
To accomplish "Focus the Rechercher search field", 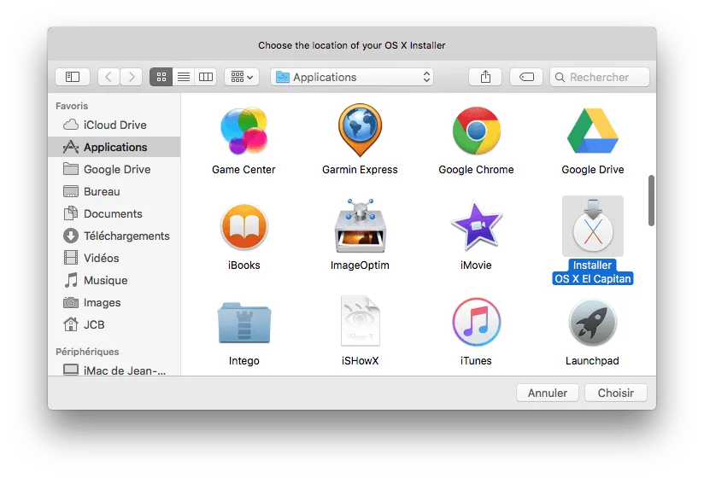I will (x=600, y=77).
